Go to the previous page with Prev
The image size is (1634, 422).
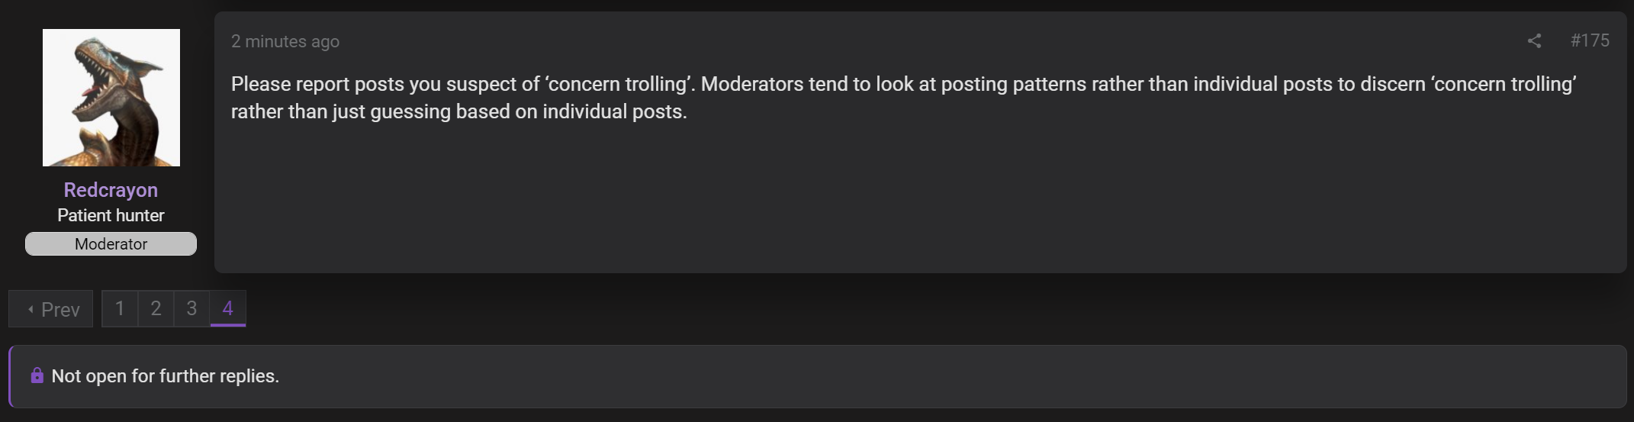tap(51, 309)
